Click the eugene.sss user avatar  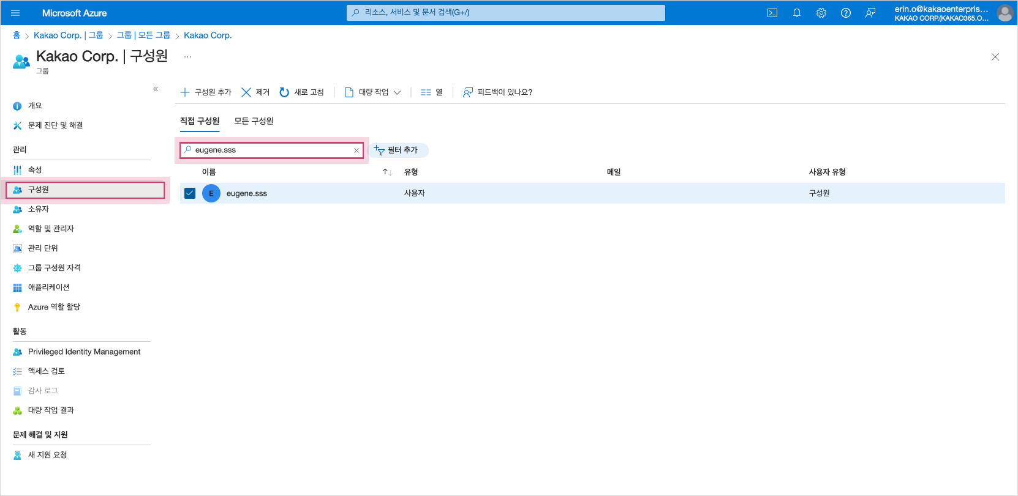211,193
